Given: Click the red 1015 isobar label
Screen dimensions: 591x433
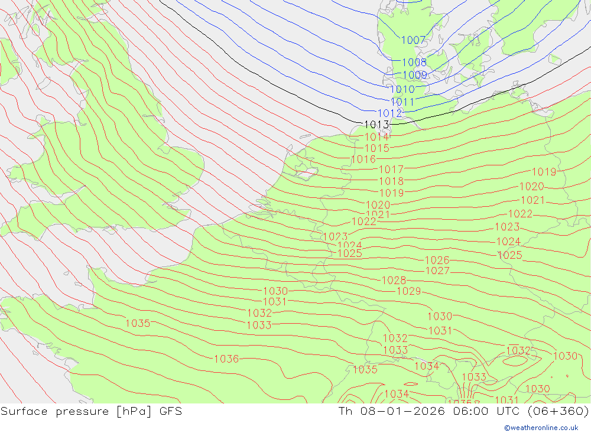Looking at the screenshot, I should pos(376,148).
